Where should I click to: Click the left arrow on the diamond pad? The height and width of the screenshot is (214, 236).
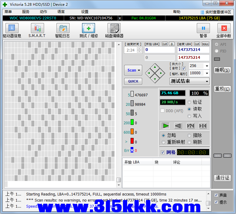point(149,73)
